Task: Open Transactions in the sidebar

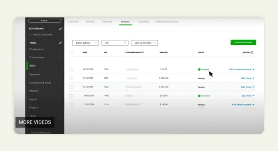Action: coord(37,58)
